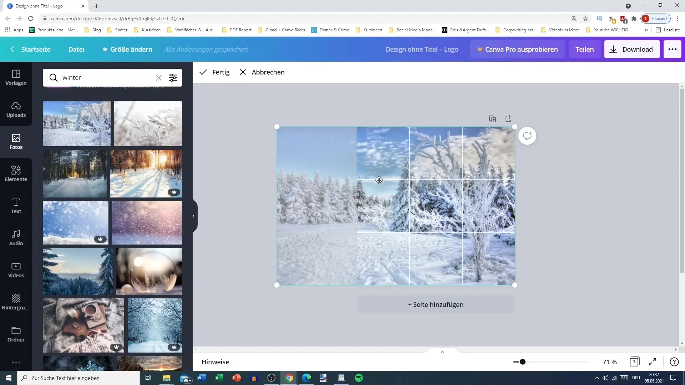685x385 pixels.
Task: Enter fullscreen presentation mode
Action: coord(653,362)
